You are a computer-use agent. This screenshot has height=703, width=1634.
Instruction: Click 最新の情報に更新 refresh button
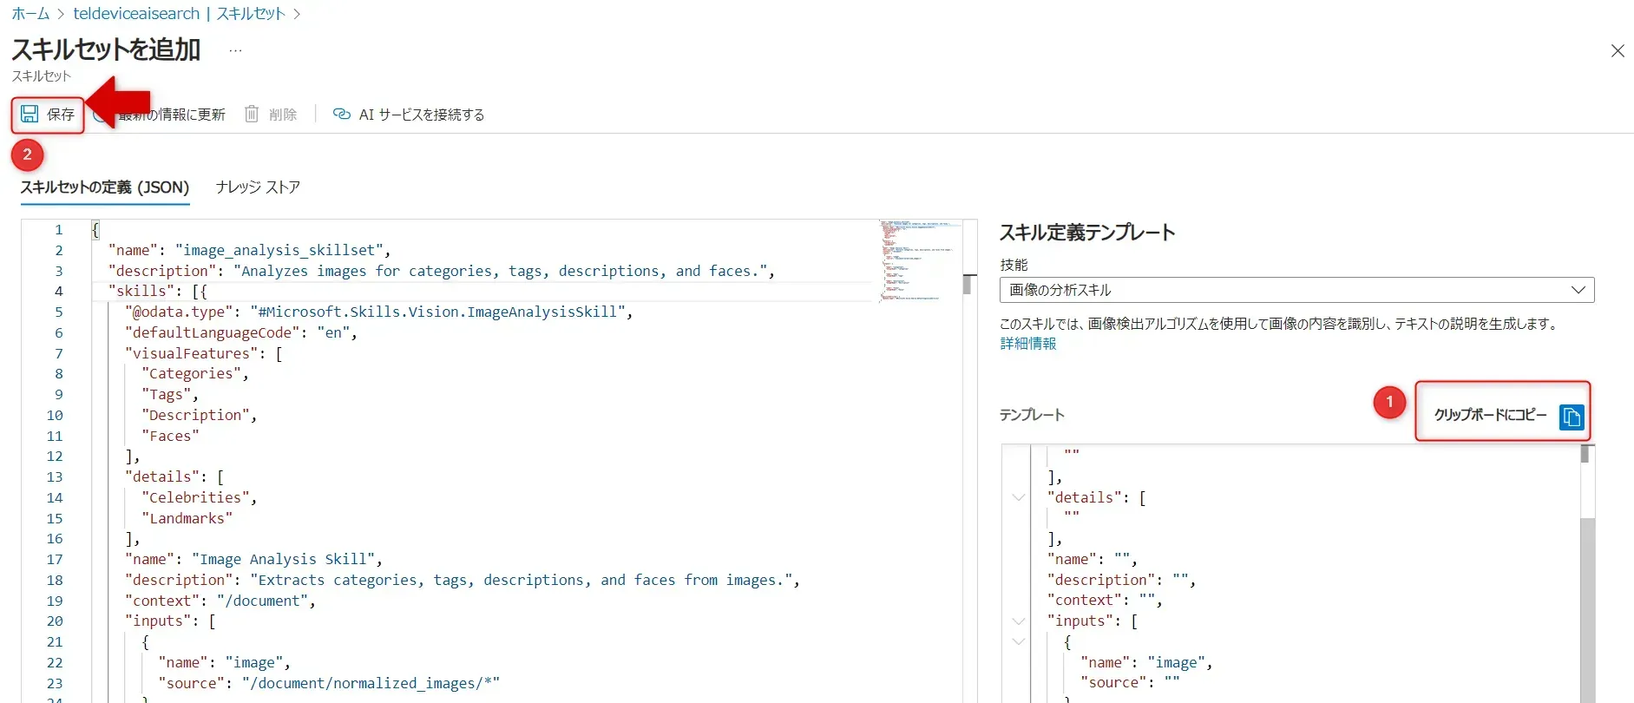(172, 115)
